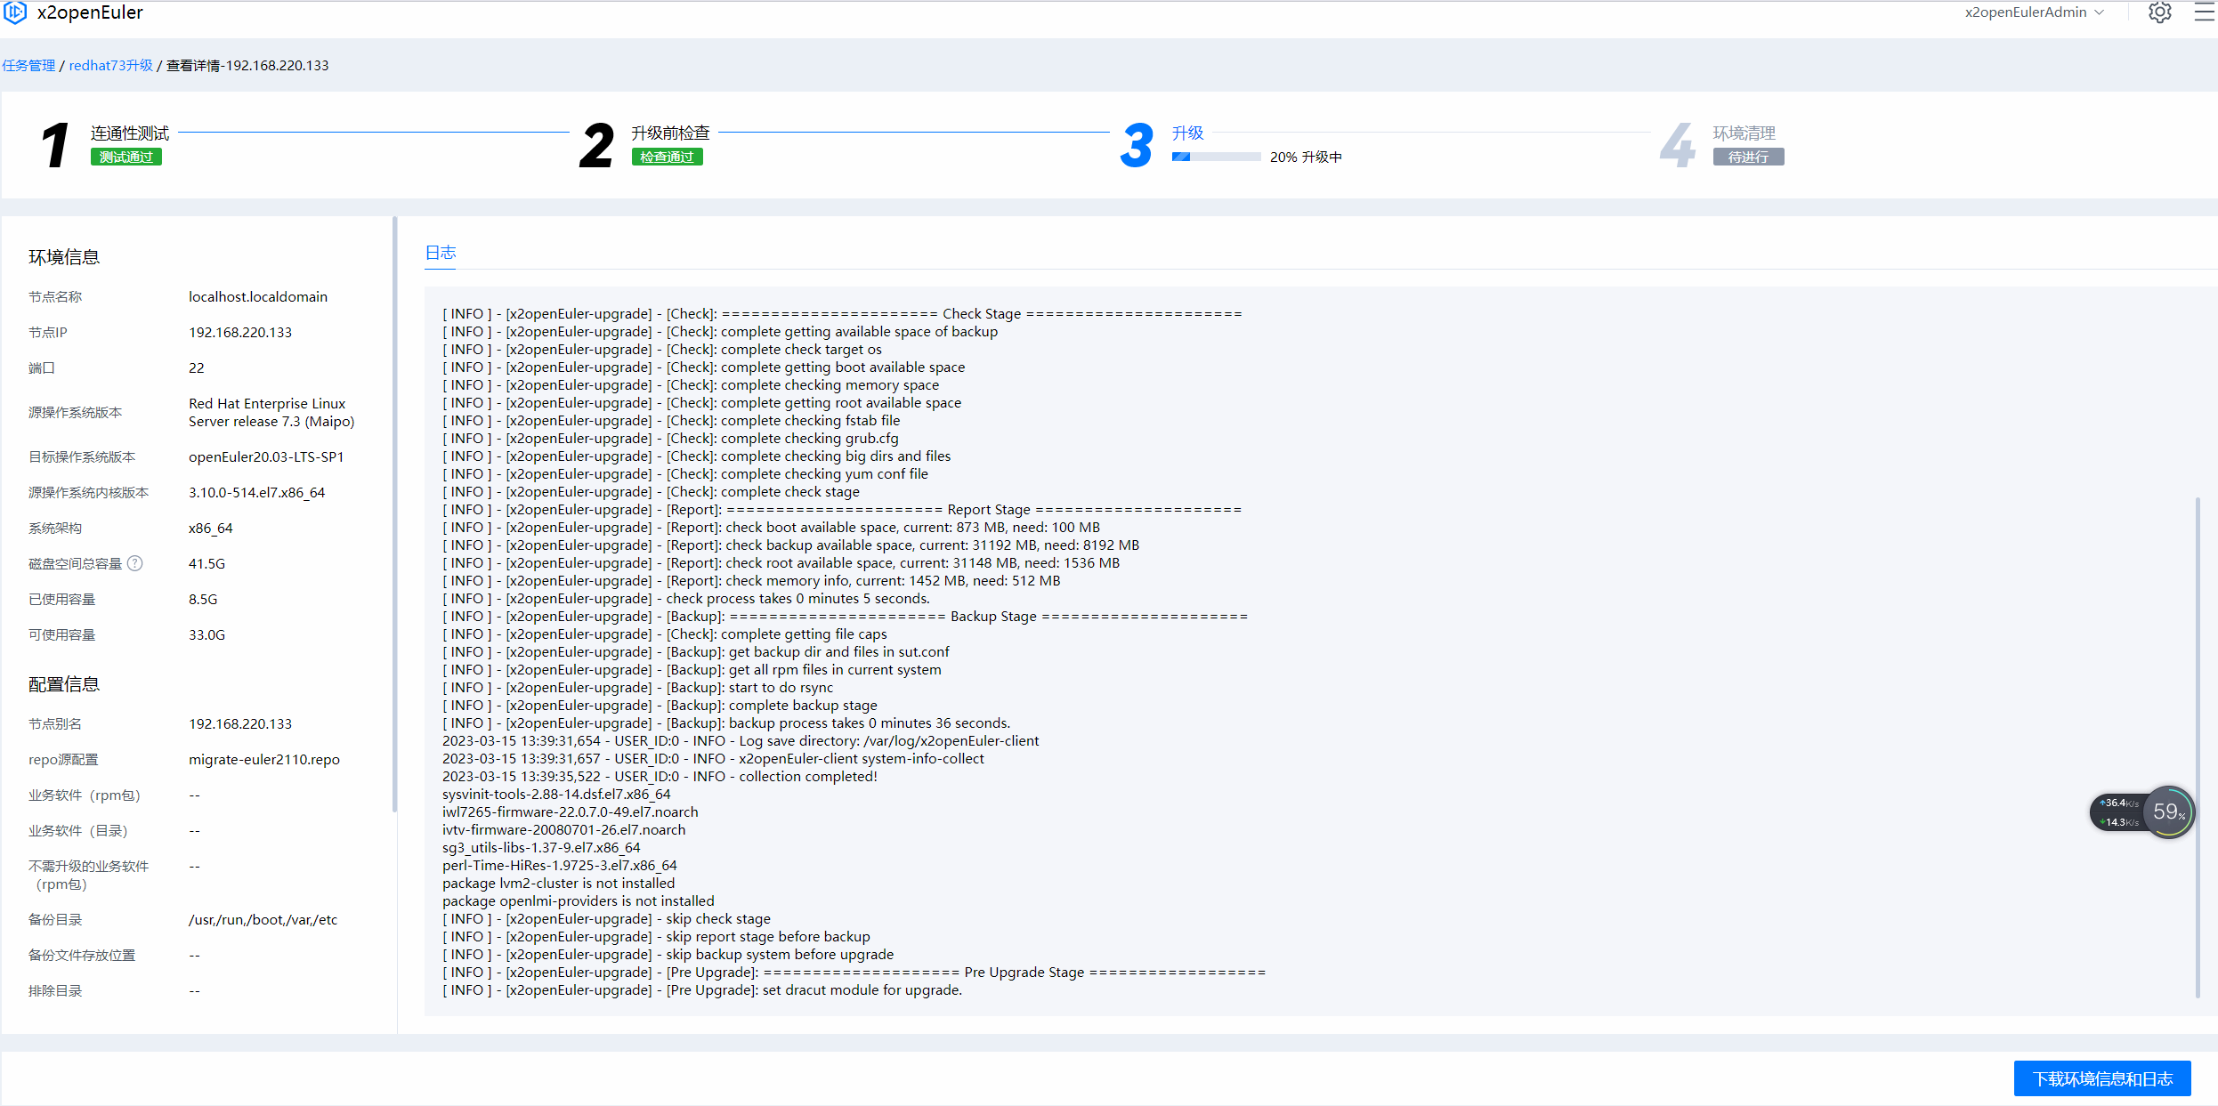
Task: Click the help icon beside 磁盘空间总容量
Action: tap(134, 563)
